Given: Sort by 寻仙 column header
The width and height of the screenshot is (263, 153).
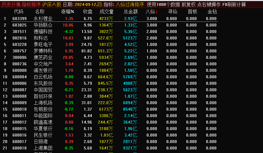Looking at the screenshot, I should (x=172, y=12).
